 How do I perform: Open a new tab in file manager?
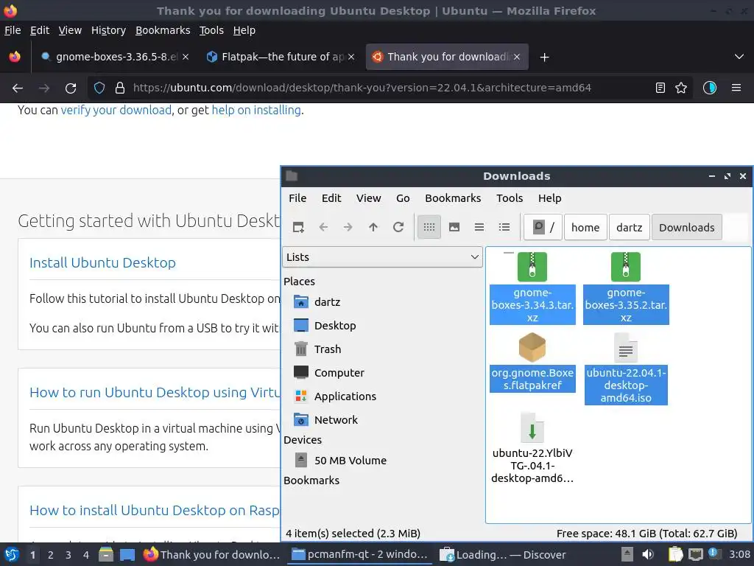[298, 227]
